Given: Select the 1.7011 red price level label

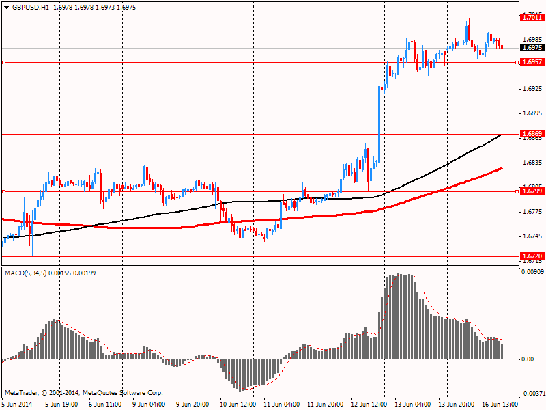Looking at the screenshot, I should click(x=531, y=17).
